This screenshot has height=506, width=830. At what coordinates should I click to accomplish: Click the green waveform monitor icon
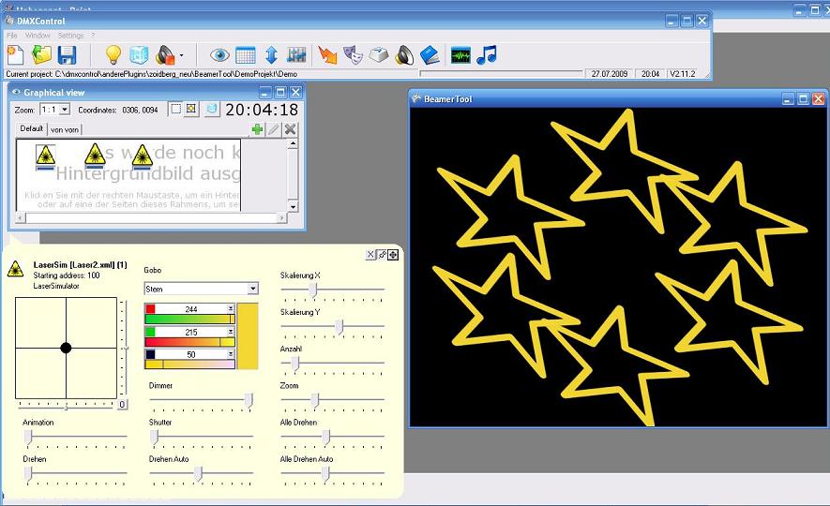[460, 54]
